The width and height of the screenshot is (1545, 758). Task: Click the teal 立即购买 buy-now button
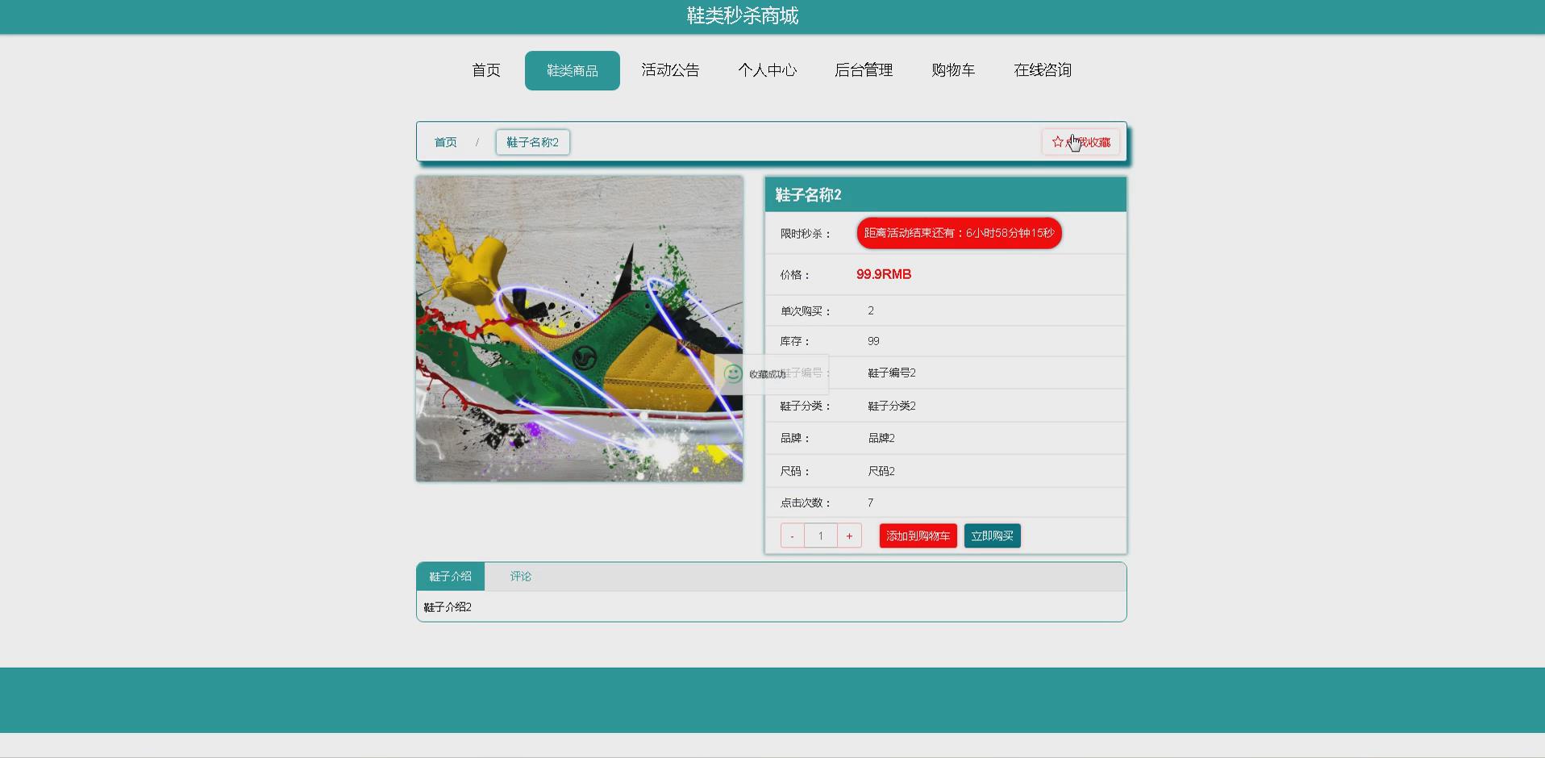tap(992, 535)
